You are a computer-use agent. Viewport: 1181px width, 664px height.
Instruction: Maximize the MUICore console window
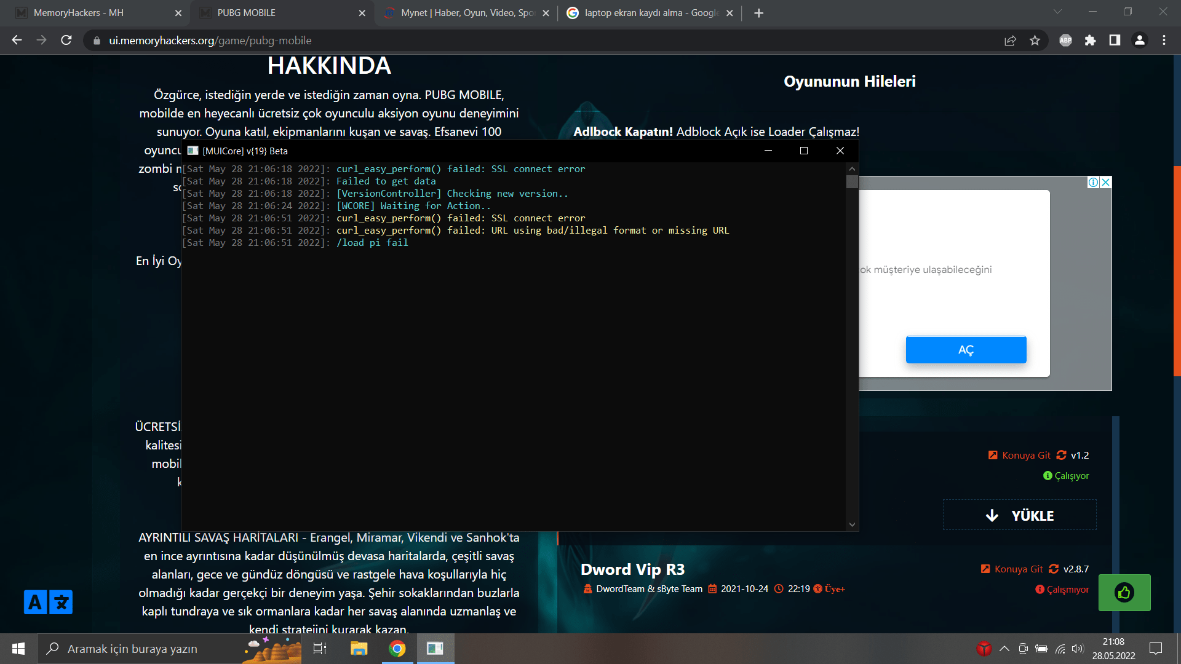click(804, 151)
